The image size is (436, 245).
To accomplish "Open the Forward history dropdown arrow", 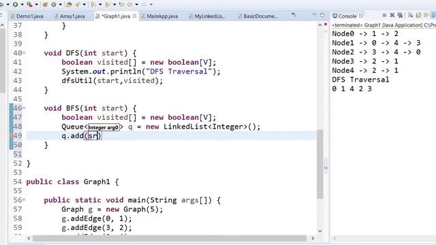I will (151, 5).
